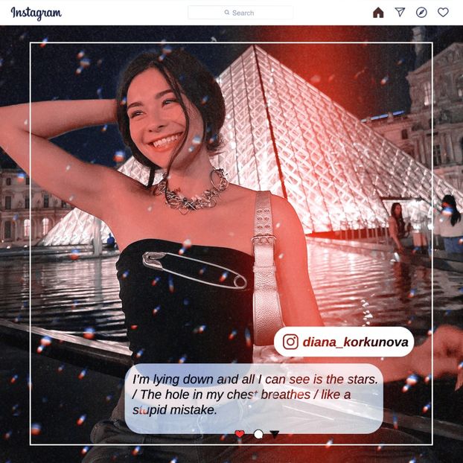This screenshot has width=463, height=463.
Task: Open the activity heart icon in header
Action: [x=443, y=13]
